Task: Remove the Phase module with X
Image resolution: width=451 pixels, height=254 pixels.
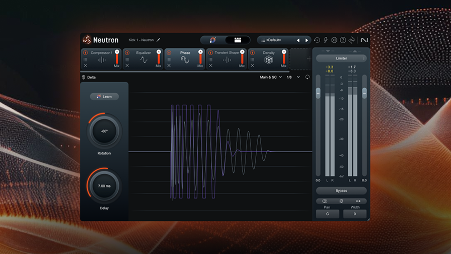Action: [169, 66]
